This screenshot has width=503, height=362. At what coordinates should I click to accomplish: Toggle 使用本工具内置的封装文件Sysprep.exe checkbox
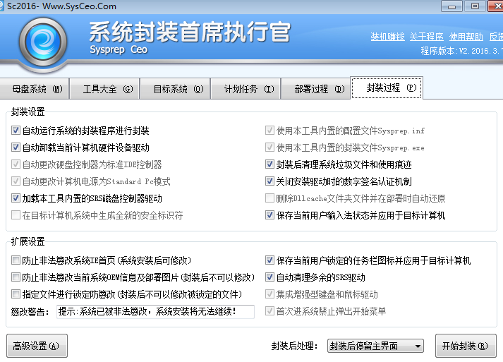click(x=269, y=147)
